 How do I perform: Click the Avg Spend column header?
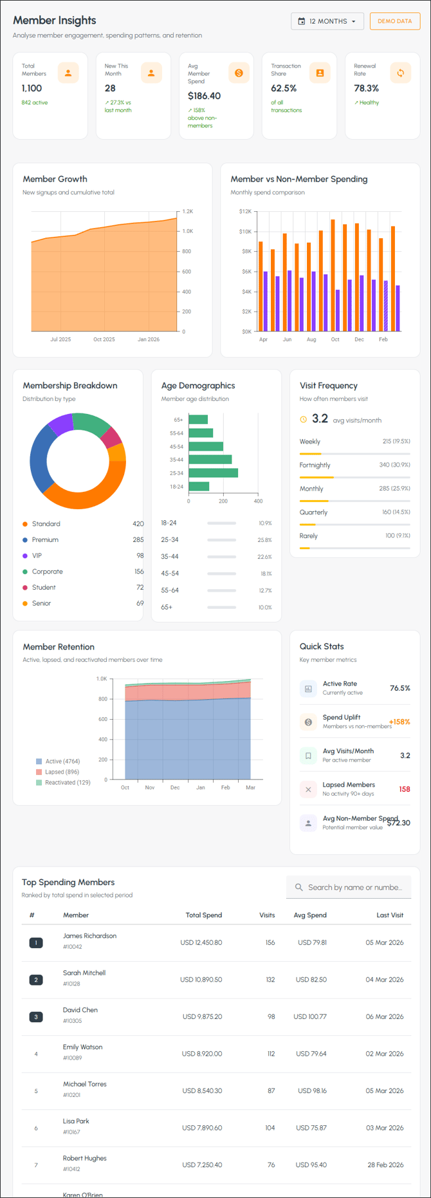(310, 915)
